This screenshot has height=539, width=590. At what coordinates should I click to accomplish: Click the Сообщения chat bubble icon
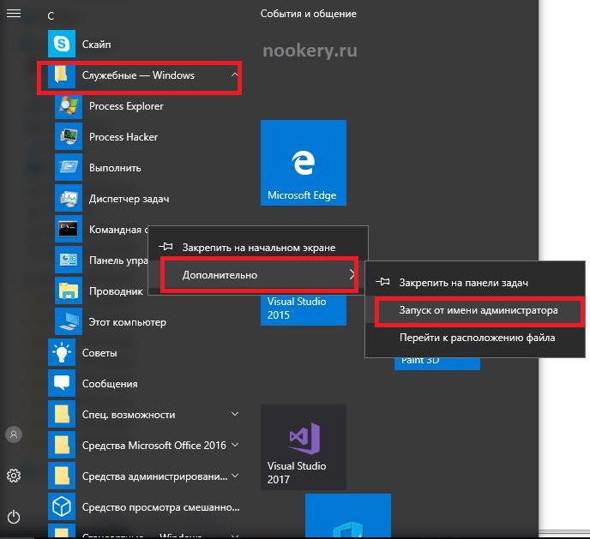(x=62, y=383)
